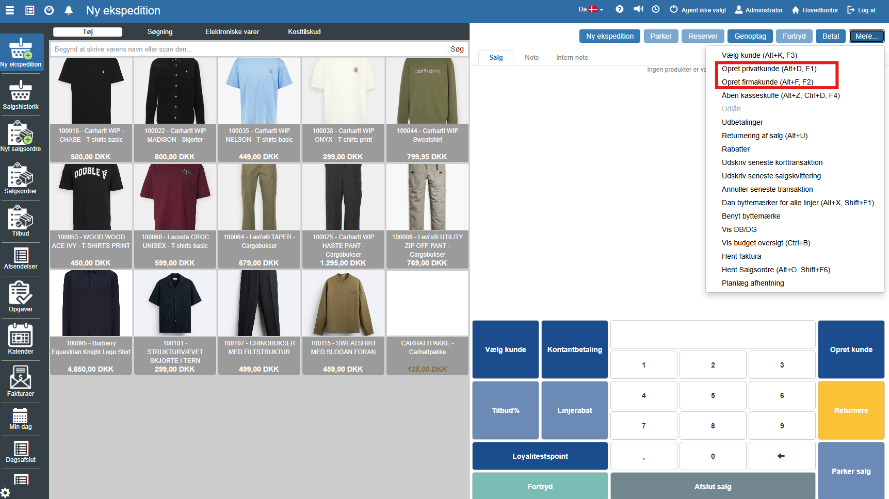Toggle the sound speaker icon
889x499 pixels.
[x=638, y=9]
